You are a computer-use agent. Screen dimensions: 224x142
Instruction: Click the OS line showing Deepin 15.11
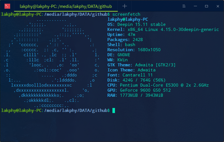pos(136,24)
